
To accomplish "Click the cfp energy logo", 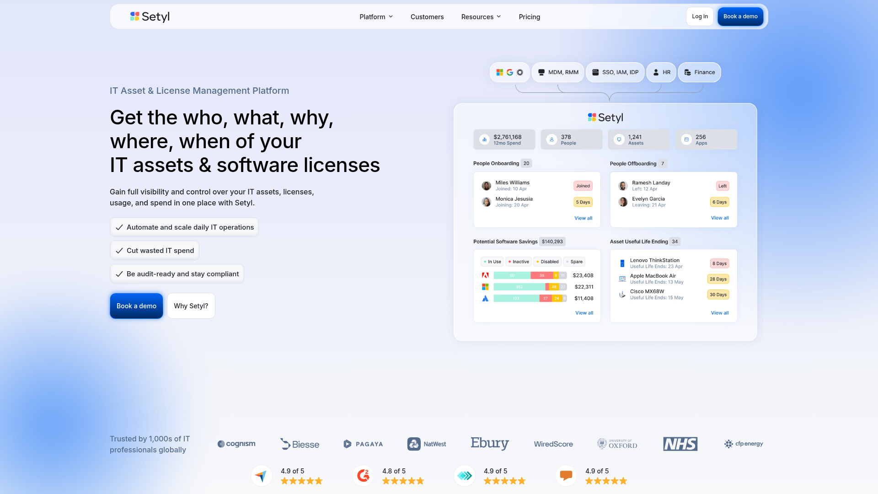I will click(x=744, y=444).
